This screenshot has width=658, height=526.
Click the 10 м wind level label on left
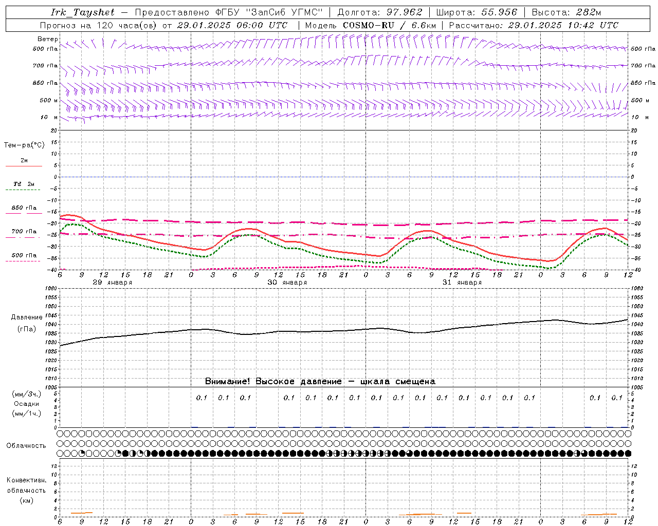click(49, 117)
